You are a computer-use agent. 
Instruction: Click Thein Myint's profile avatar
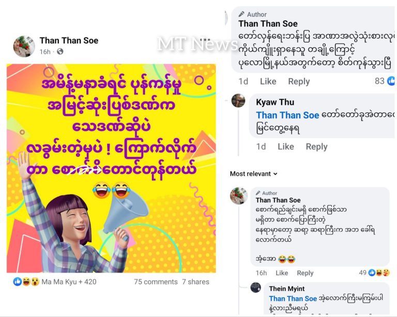coord(255,288)
